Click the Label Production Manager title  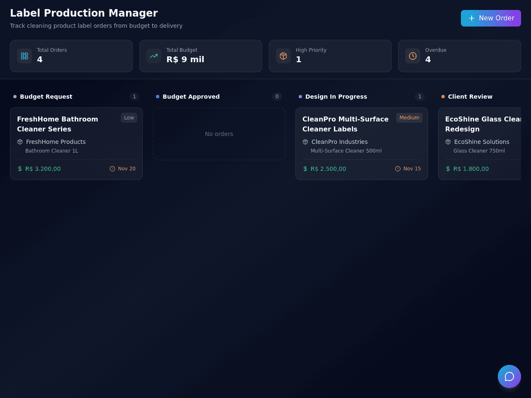tap(84, 13)
